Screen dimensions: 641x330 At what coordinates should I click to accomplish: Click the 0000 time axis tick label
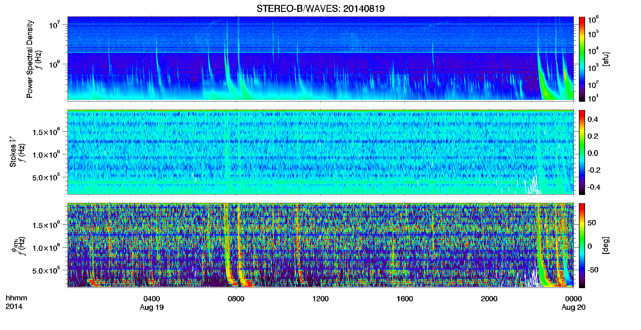tap(573, 299)
